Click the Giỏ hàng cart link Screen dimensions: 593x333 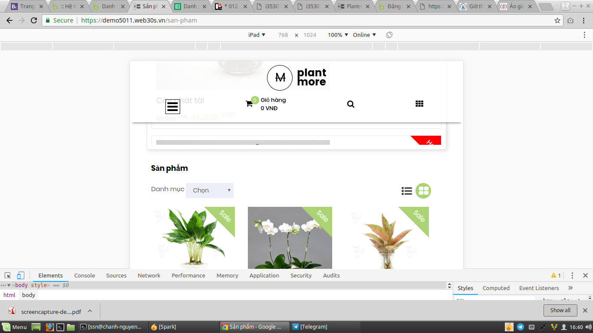click(273, 100)
